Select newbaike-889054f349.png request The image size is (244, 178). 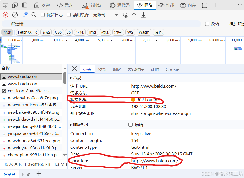tap(31, 112)
